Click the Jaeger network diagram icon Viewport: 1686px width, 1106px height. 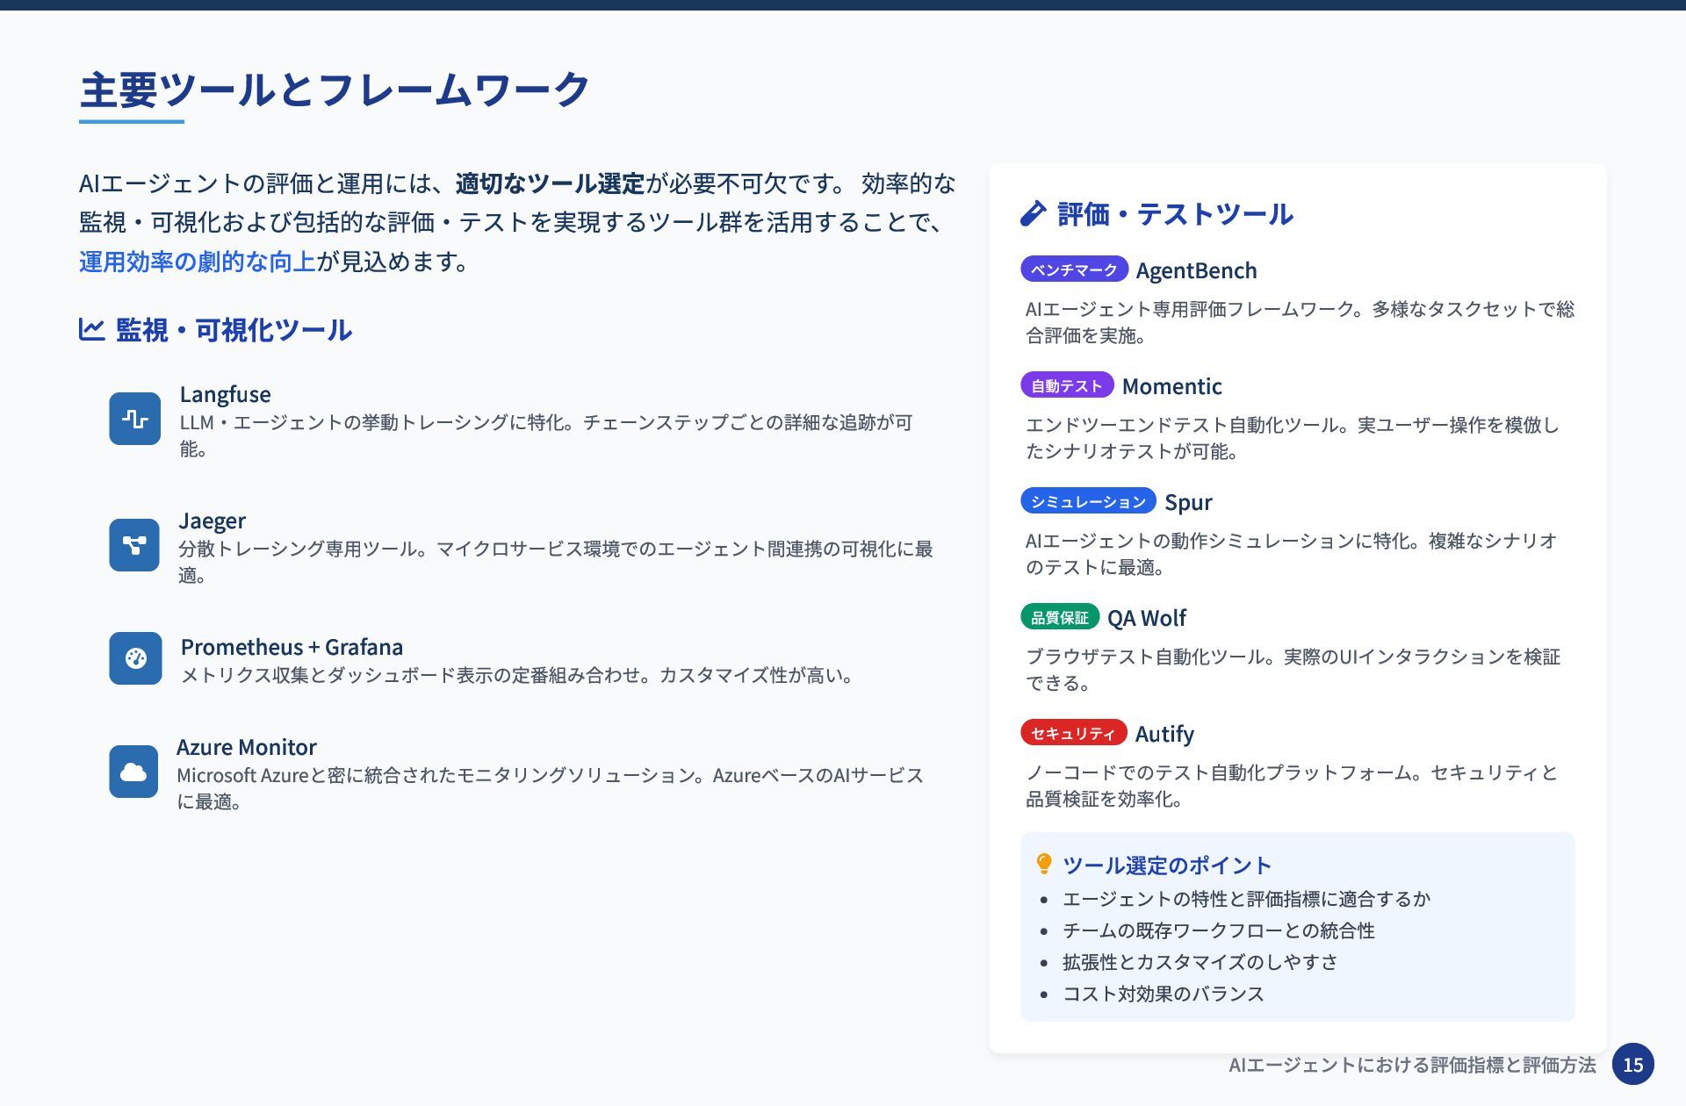pyautogui.click(x=134, y=545)
